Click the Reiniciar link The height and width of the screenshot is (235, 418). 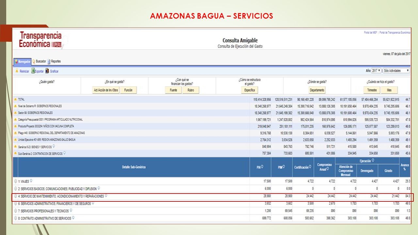pos(24,71)
